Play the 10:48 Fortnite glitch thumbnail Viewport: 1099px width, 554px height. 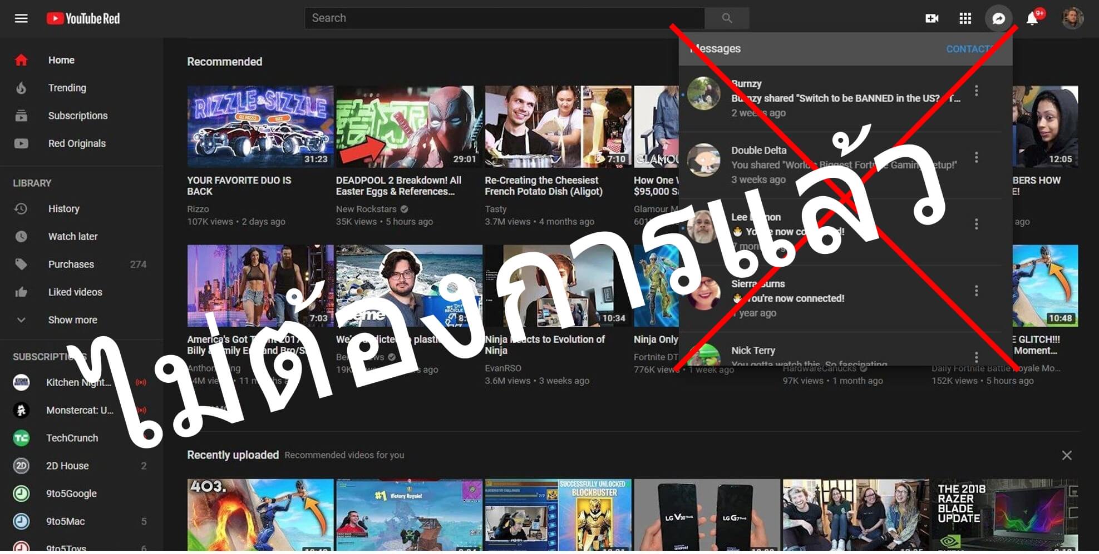point(1045,286)
